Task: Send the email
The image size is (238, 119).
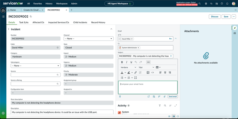Action: (x=173, y=97)
